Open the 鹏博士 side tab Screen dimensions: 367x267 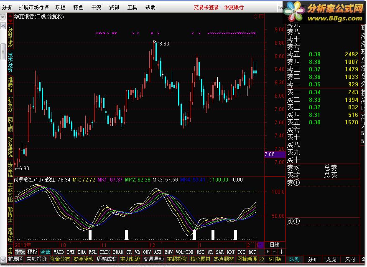click(10, 215)
